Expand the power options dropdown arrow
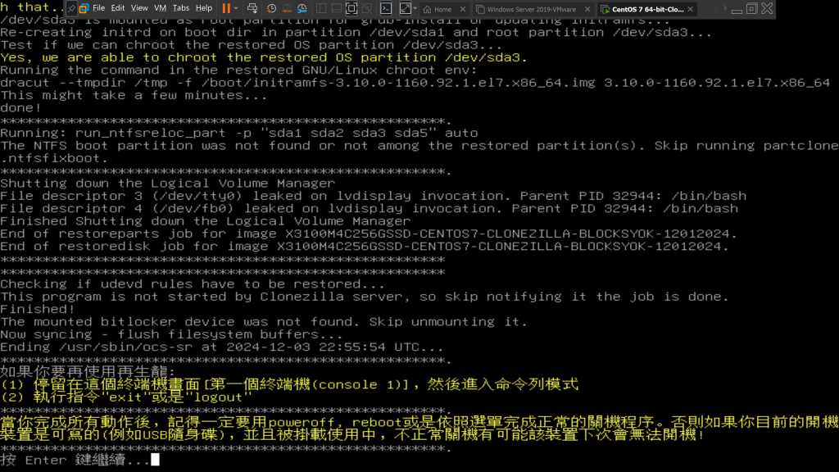839x472 pixels. [237, 8]
